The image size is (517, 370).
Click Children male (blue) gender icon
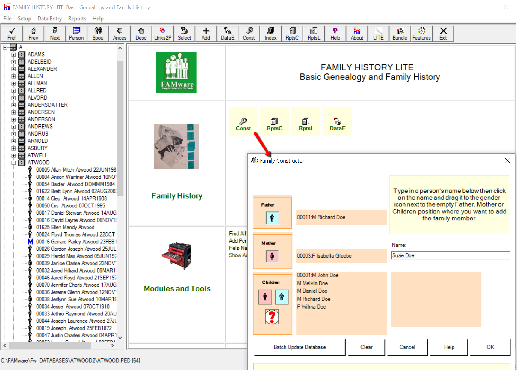282,297
